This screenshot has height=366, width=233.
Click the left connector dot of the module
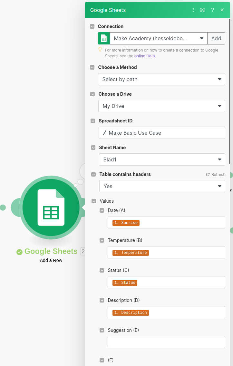click(x=3, y=207)
